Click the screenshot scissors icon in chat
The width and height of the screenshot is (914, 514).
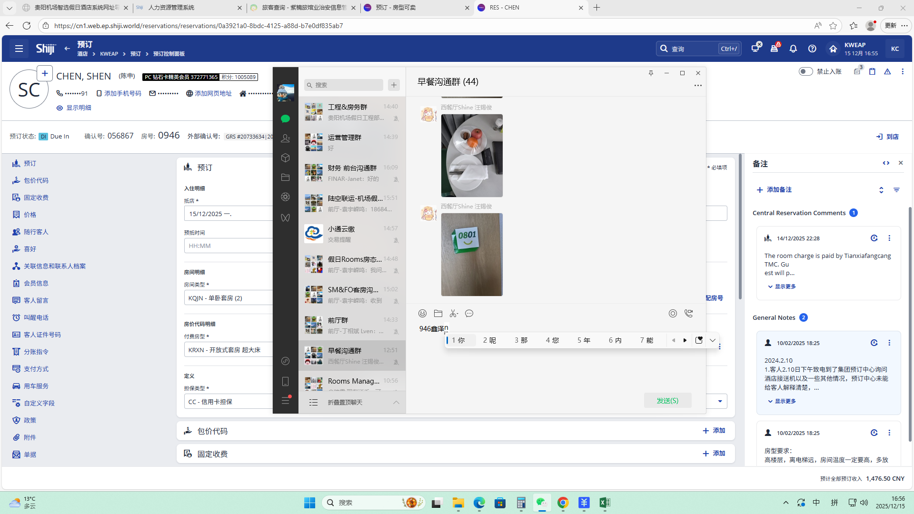(454, 313)
